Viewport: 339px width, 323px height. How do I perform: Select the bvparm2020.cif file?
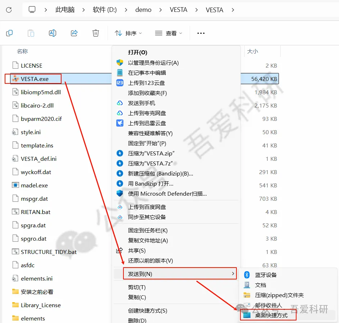pyautogui.click(x=41, y=119)
